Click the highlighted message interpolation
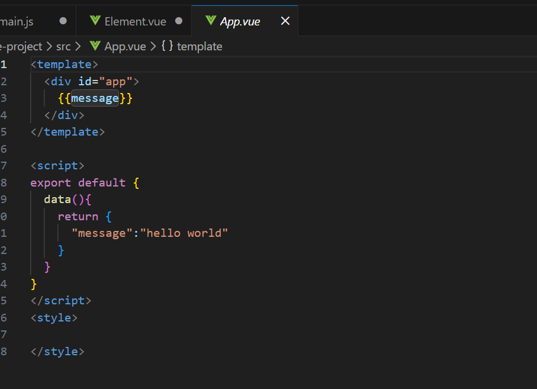Viewport: 537px width, 389px height. (95, 98)
